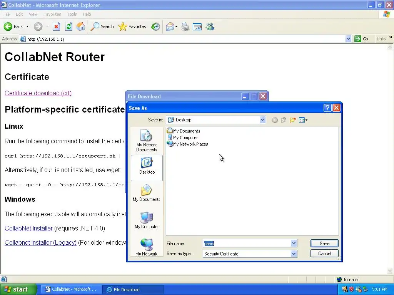The height and width of the screenshot is (295, 394).
Task: Print the page using printer icon
Action: (185, 27)
